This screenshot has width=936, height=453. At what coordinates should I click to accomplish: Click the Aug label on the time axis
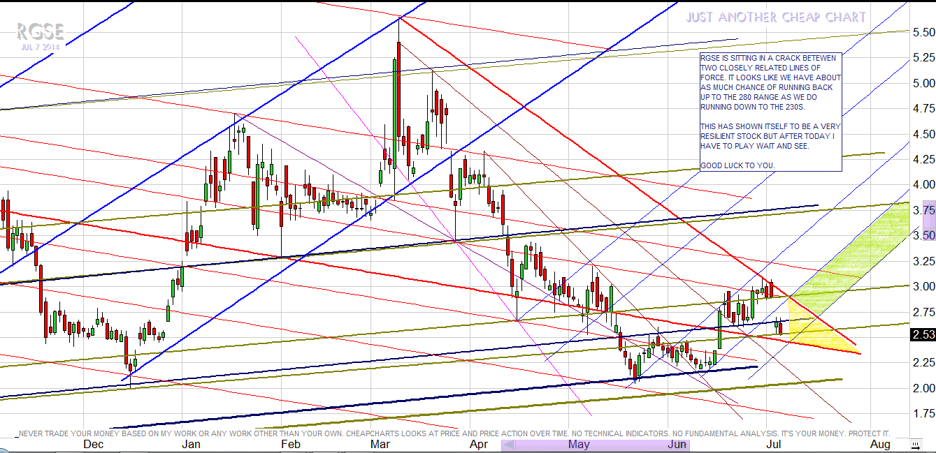click(881, 445)
